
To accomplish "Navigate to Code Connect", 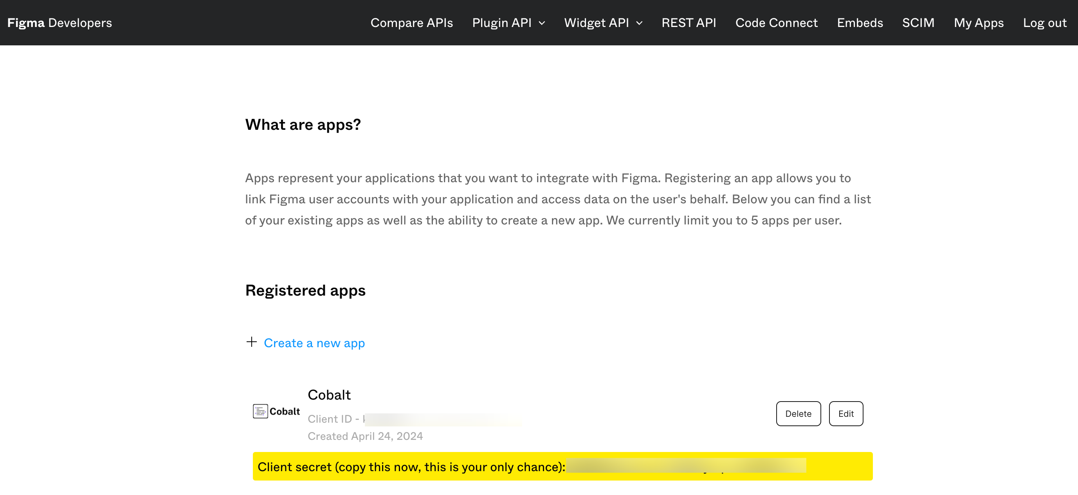I will (776, 23).
